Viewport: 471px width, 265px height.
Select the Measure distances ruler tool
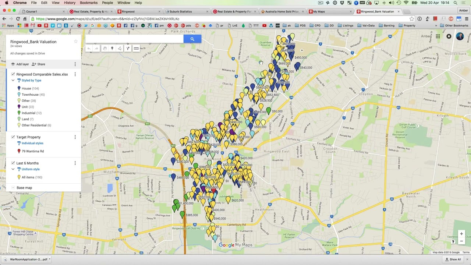136,49
